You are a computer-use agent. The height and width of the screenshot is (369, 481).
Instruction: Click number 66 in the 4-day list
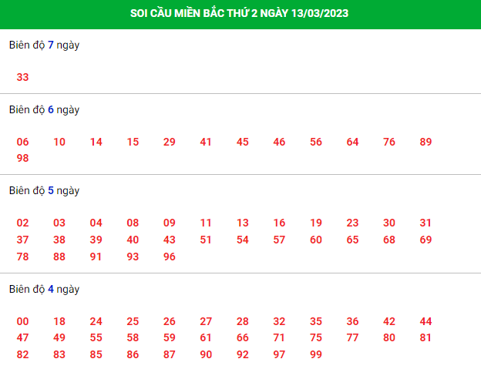243,337
